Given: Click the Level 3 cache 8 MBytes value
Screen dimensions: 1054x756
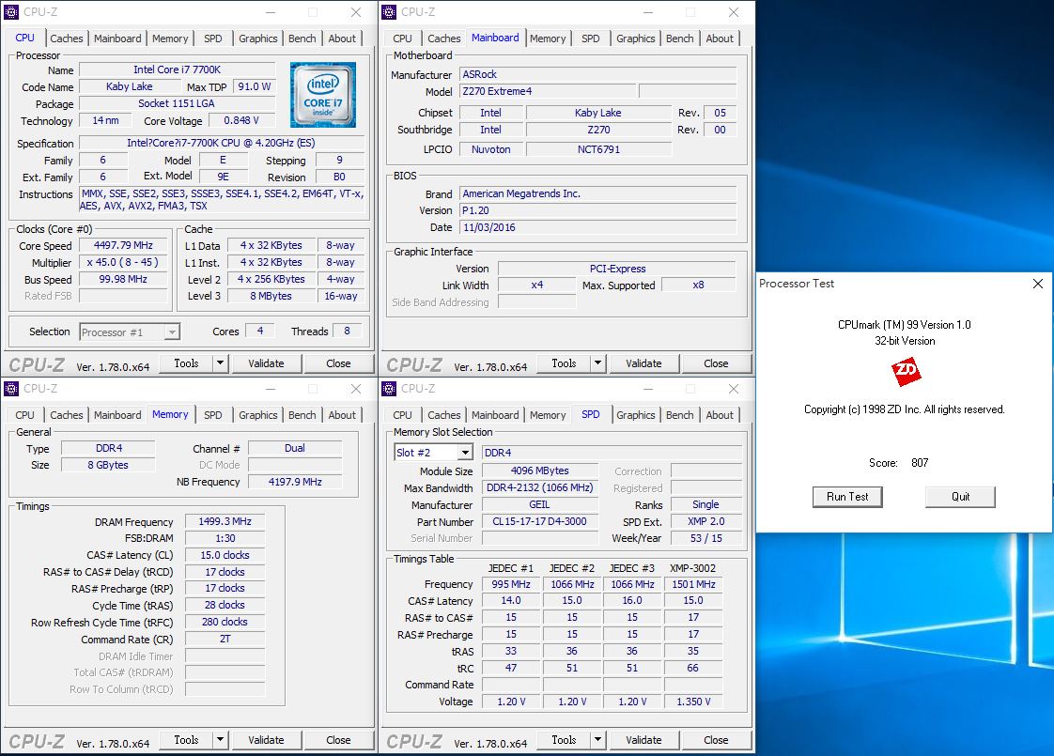Looking at the screenshot, I should point(271,296).
